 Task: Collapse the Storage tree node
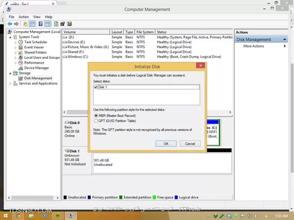10,73
